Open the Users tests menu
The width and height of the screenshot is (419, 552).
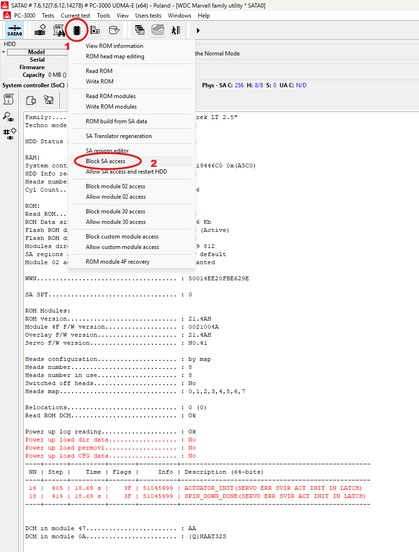(148, 16)
